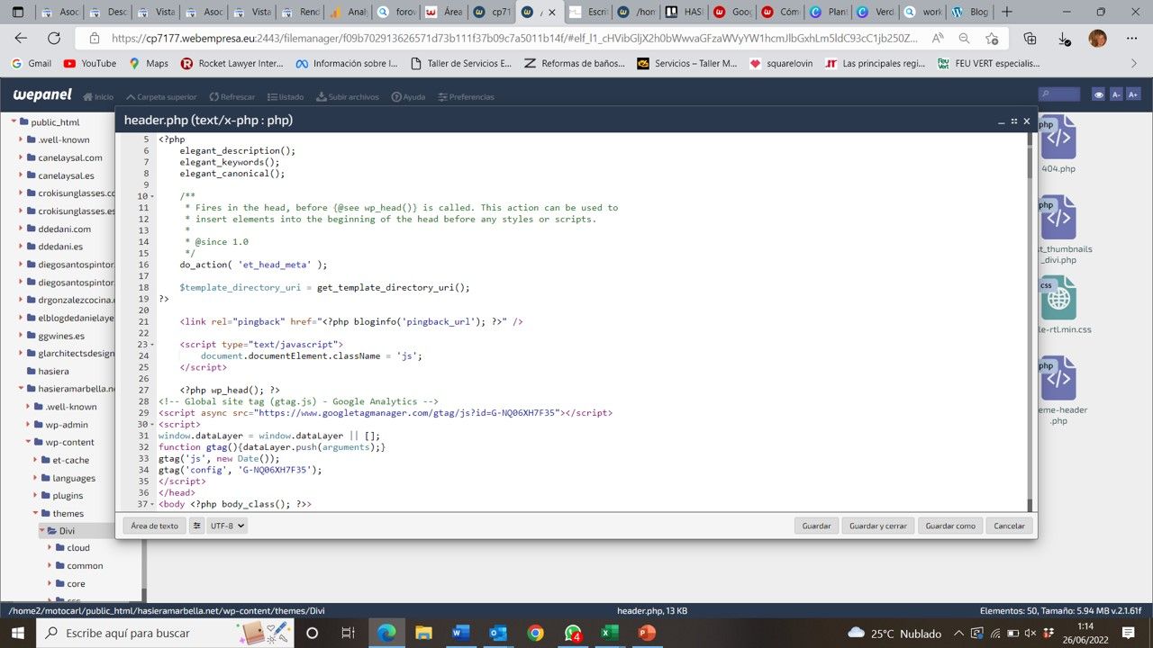Open the Ayuda help item
The height and width of the screenshot is (648, 1153).
(x=408, y=96)
